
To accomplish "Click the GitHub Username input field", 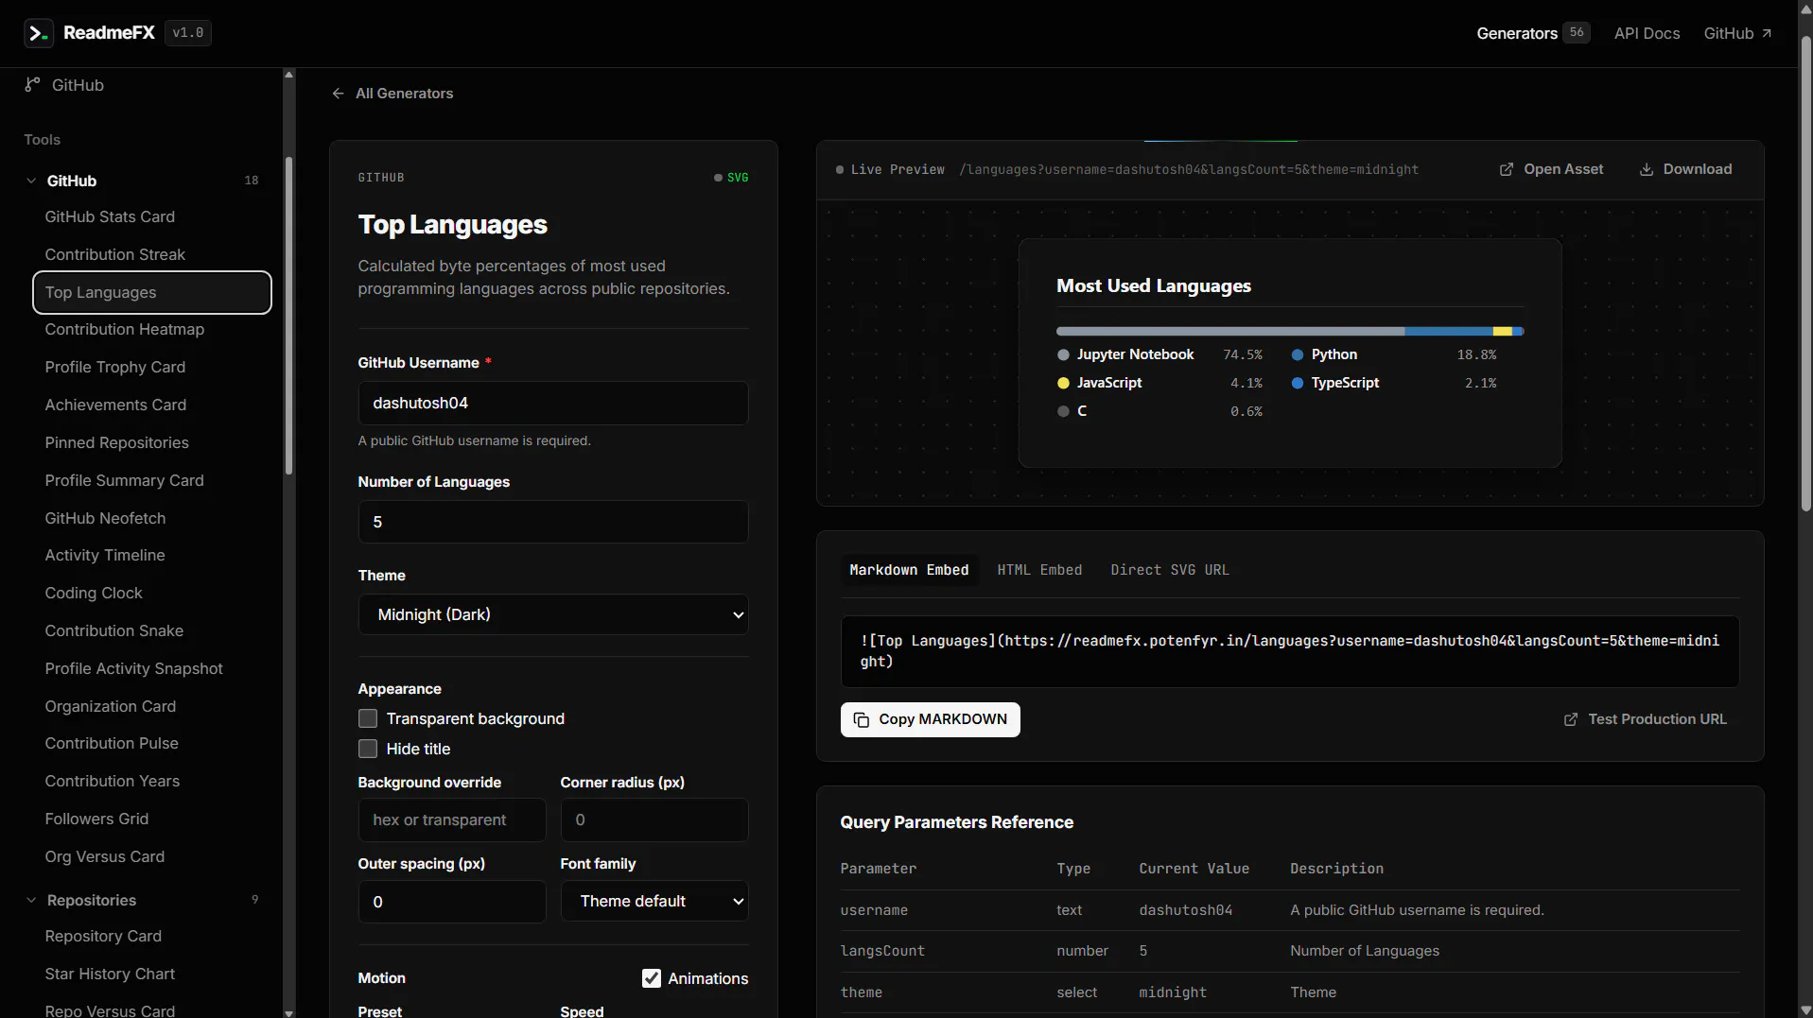I will pyautogui.click(x=553, y=403).
